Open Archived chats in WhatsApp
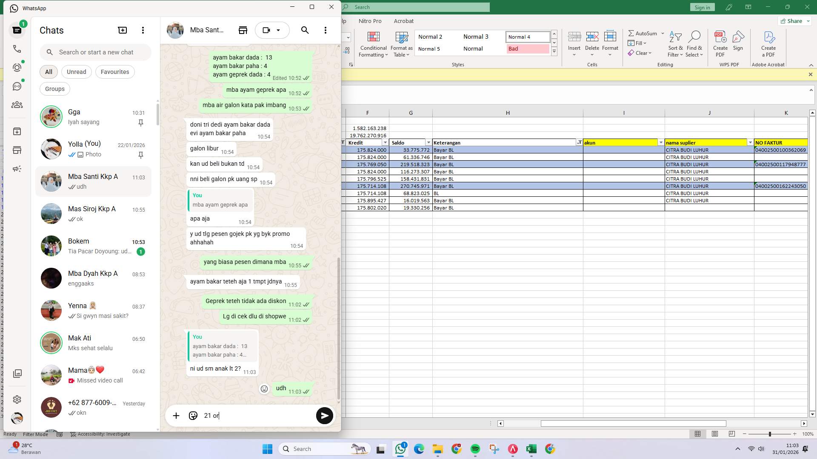Screen dimensions: 817x459 pyautogui.click(x=17, y=131)
